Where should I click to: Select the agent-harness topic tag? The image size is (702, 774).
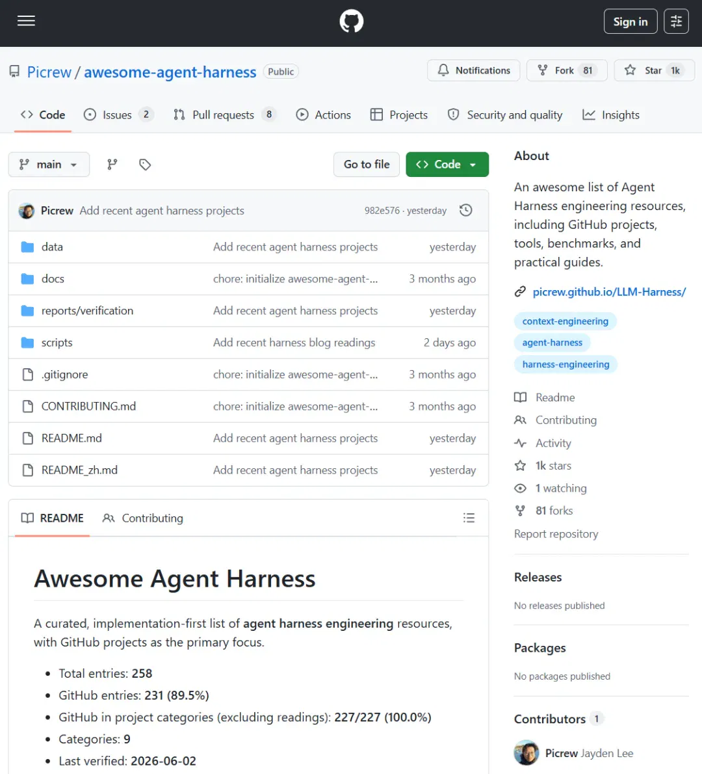[x=552, y=343]
